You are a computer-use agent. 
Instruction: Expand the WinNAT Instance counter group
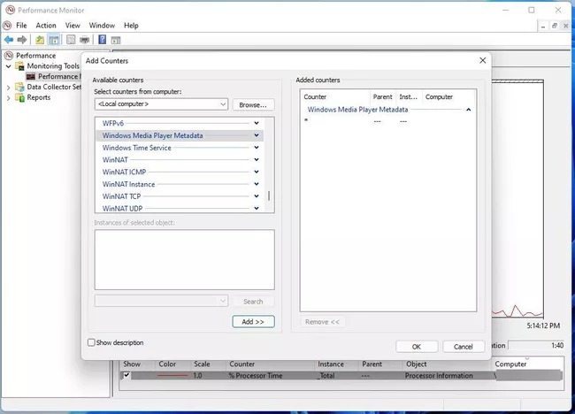(257, 184)
